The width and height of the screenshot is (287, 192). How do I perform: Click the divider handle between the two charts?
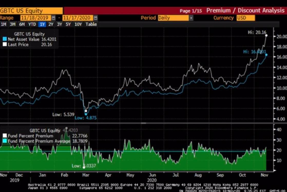pos(143,123)
